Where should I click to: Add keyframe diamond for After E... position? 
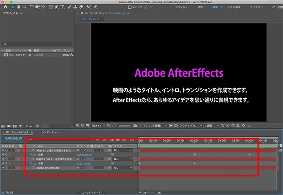(6, 155)
